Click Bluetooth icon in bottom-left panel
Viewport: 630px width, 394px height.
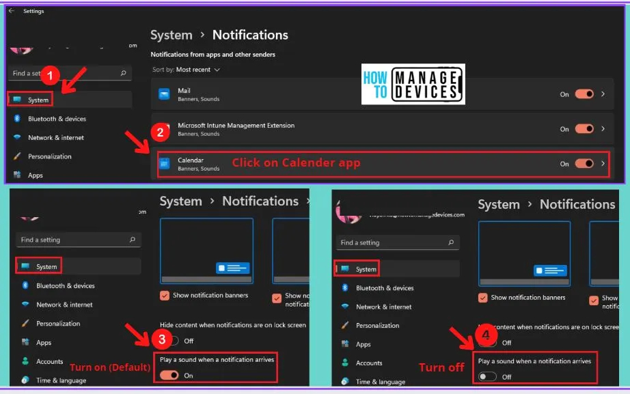pos(25,285)
